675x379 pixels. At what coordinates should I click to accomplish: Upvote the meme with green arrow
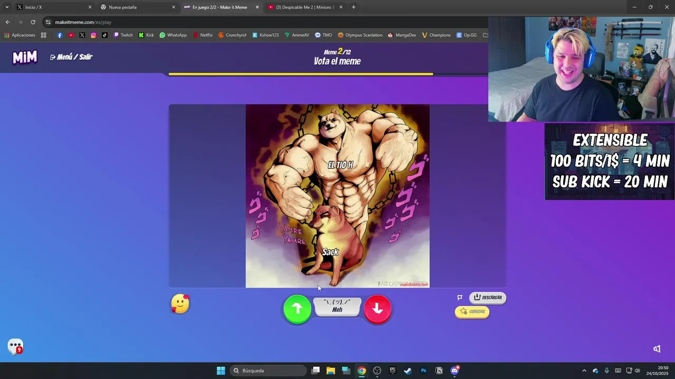coord(297,308)
